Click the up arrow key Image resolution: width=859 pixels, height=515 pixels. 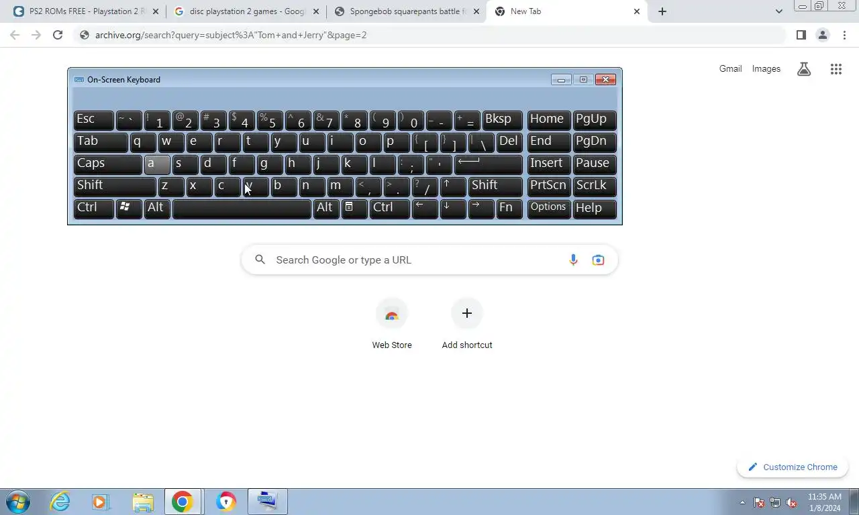(453, 186)
